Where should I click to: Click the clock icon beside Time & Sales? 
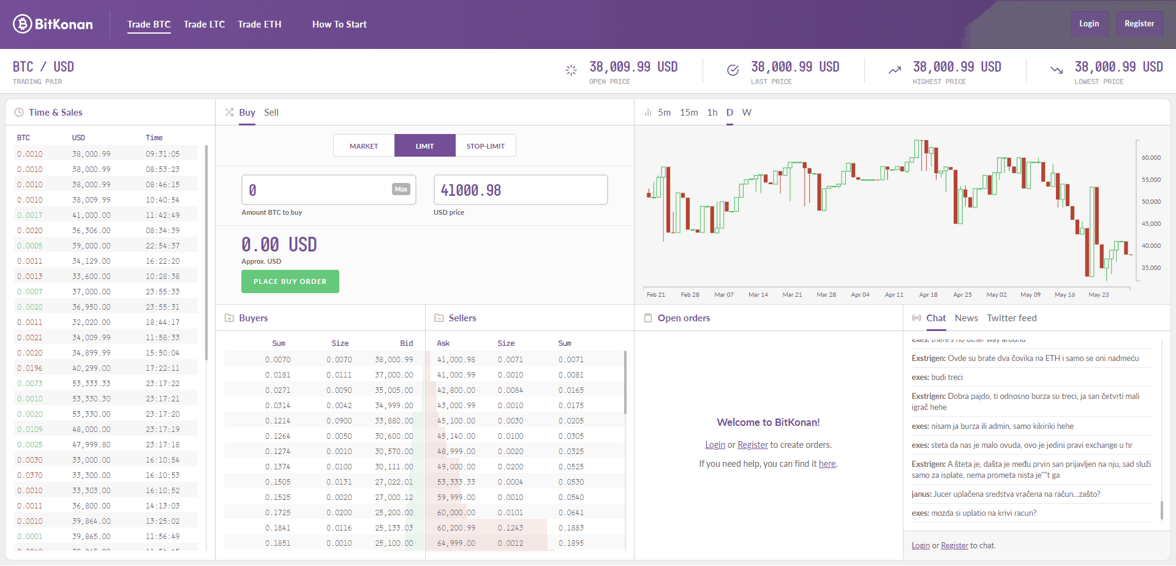click(19, 113)
